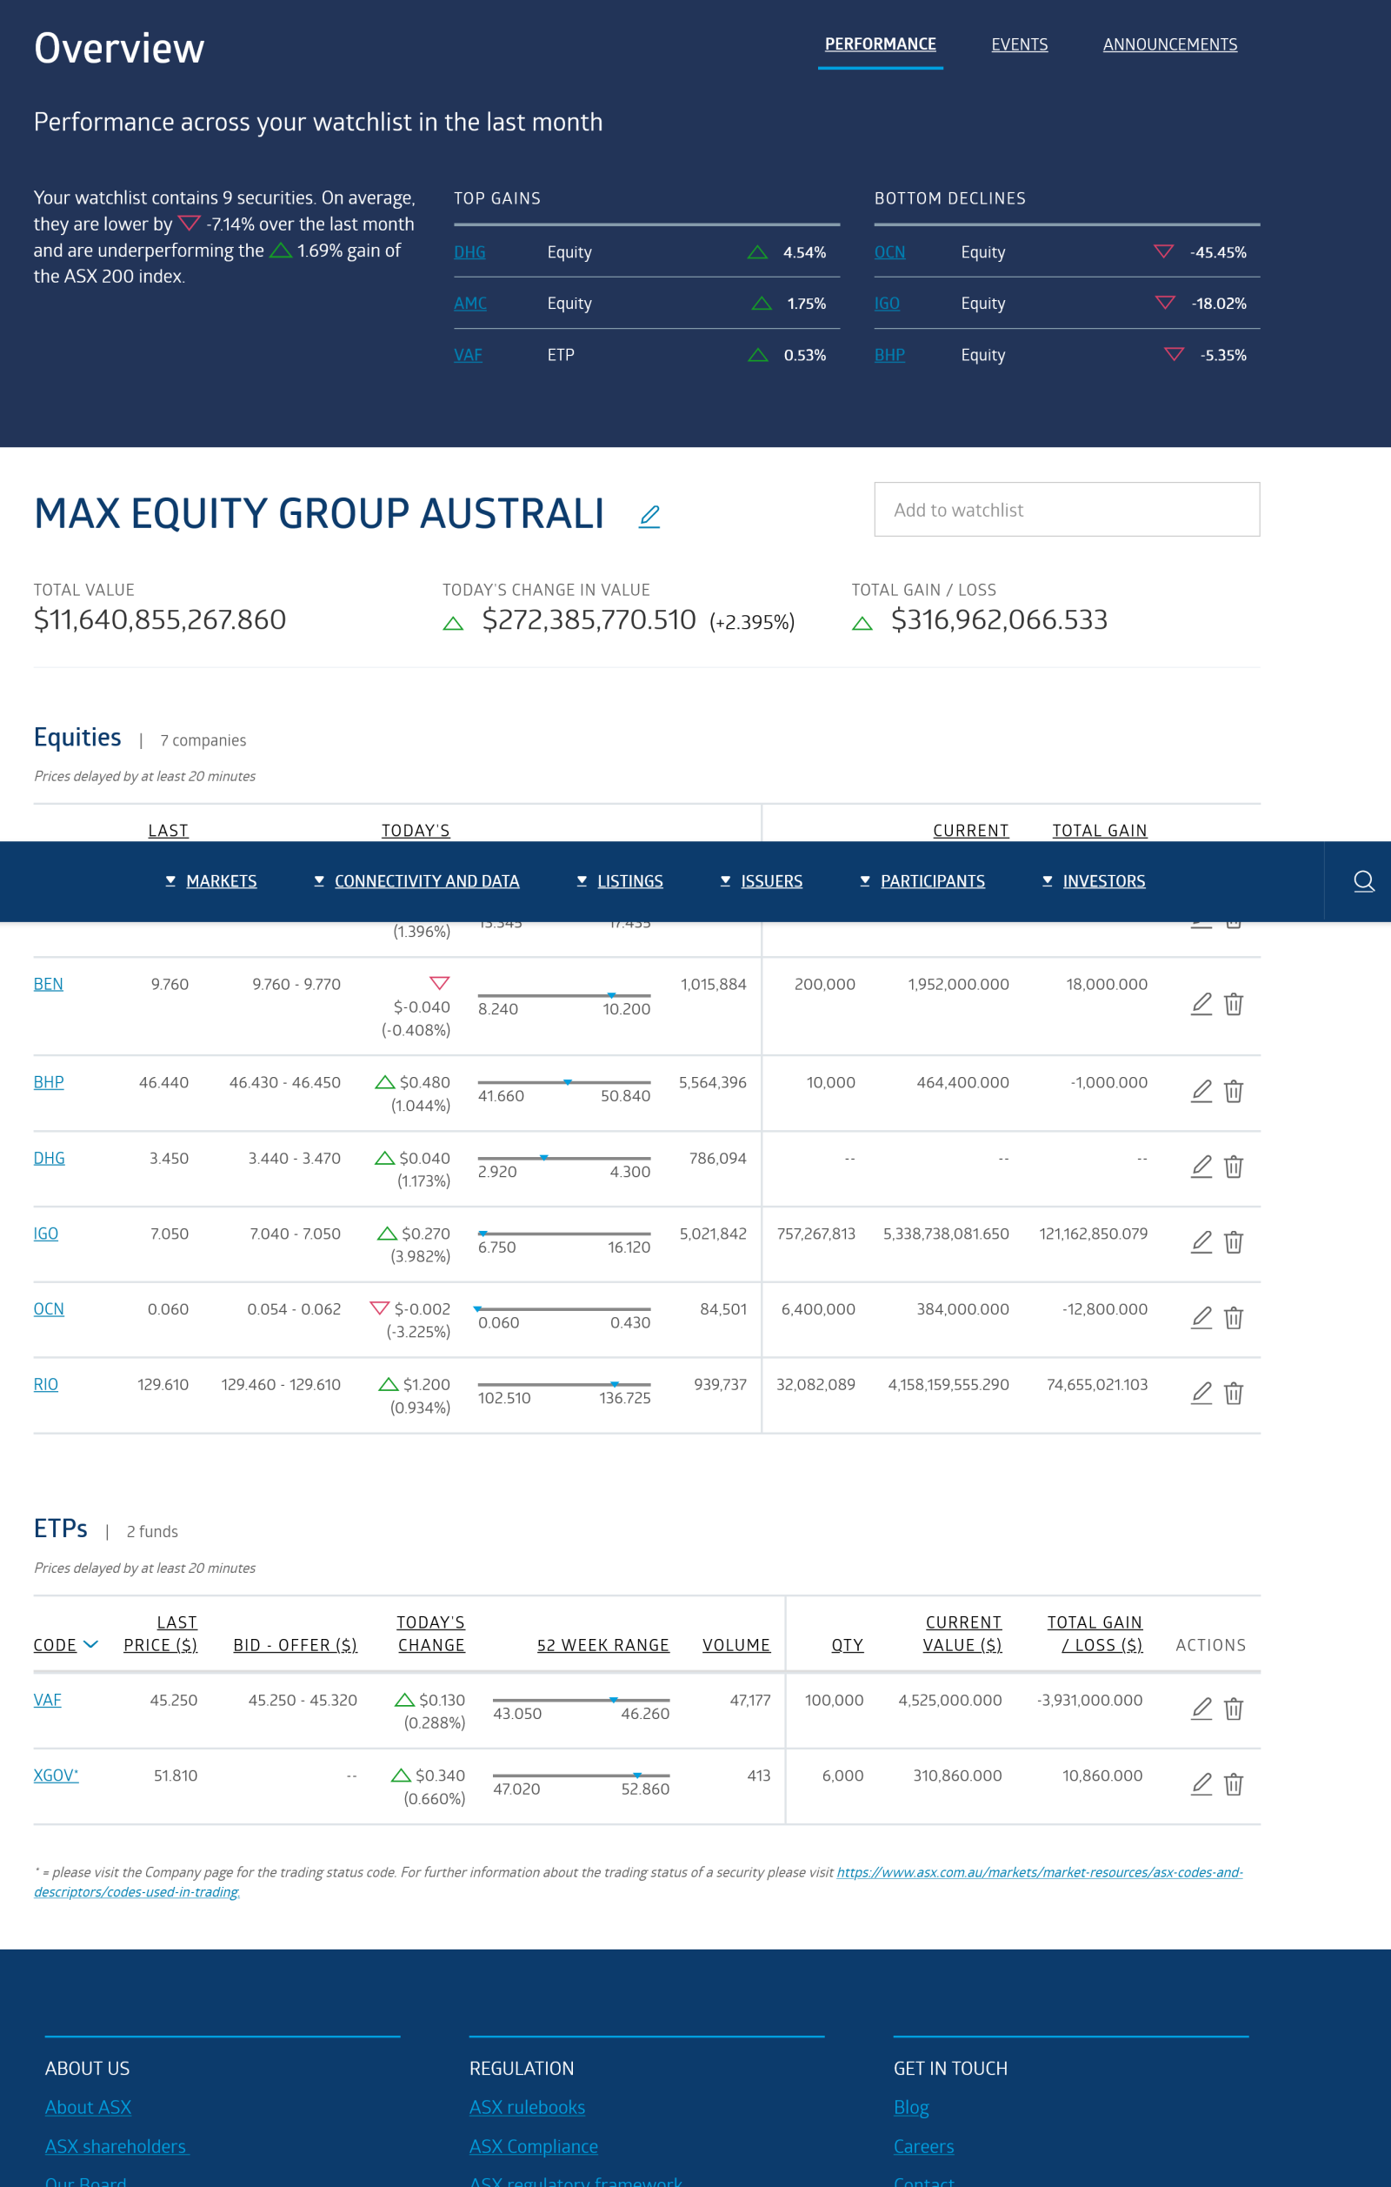
Task: Sort ETPs by Last Price column
Action: pos(161,1633)
